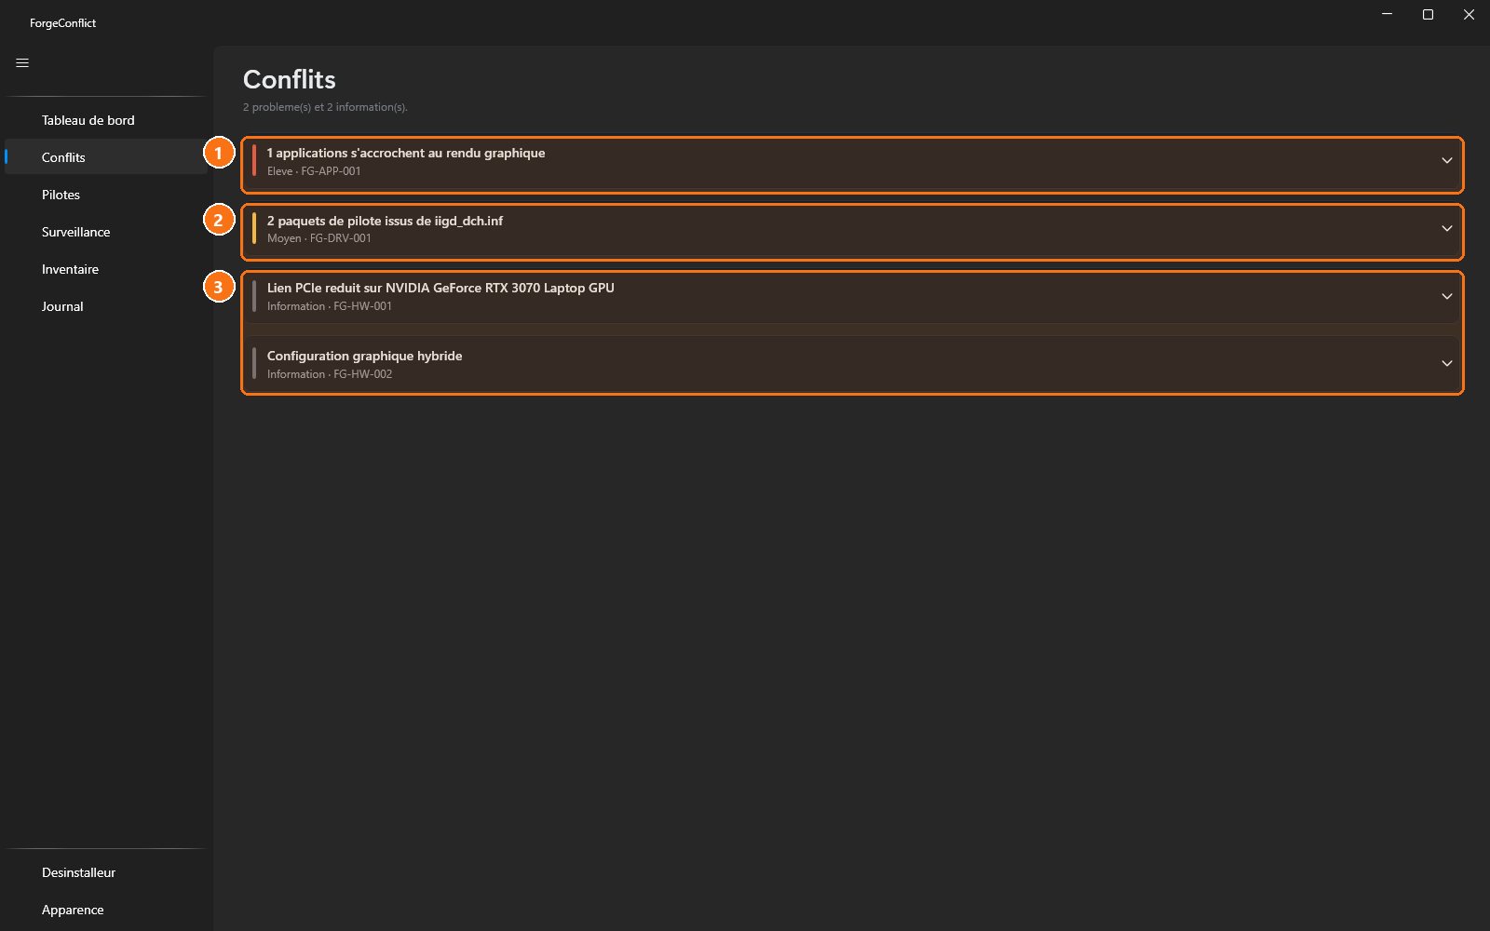Open the hamburger navigation menu
The height and width of the screenshot is (931, 1490).
(x=22, y=63)
